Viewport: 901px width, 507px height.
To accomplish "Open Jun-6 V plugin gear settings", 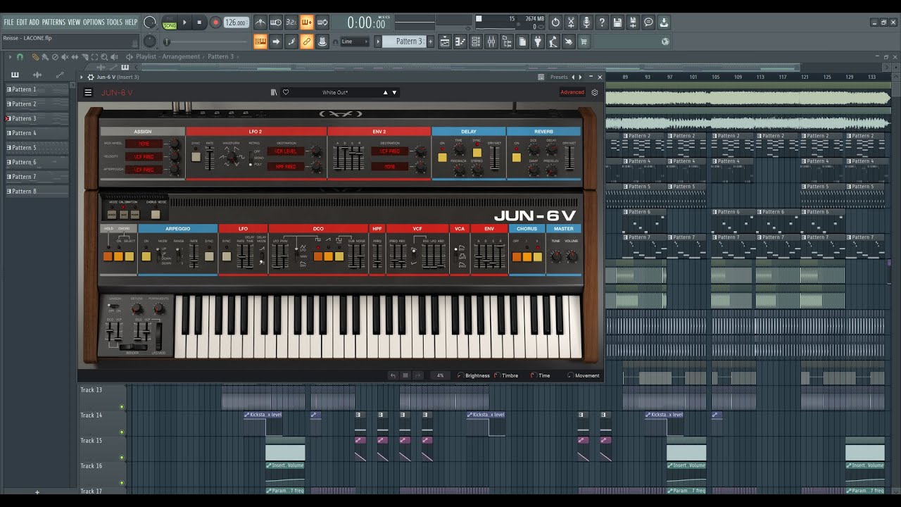I will click(x=91, y=77).
